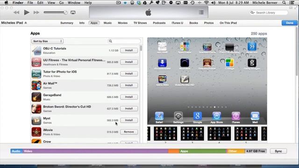299x168 pixels.
Task: Select the Port Forwarding app icon
Action: (229, 47)
